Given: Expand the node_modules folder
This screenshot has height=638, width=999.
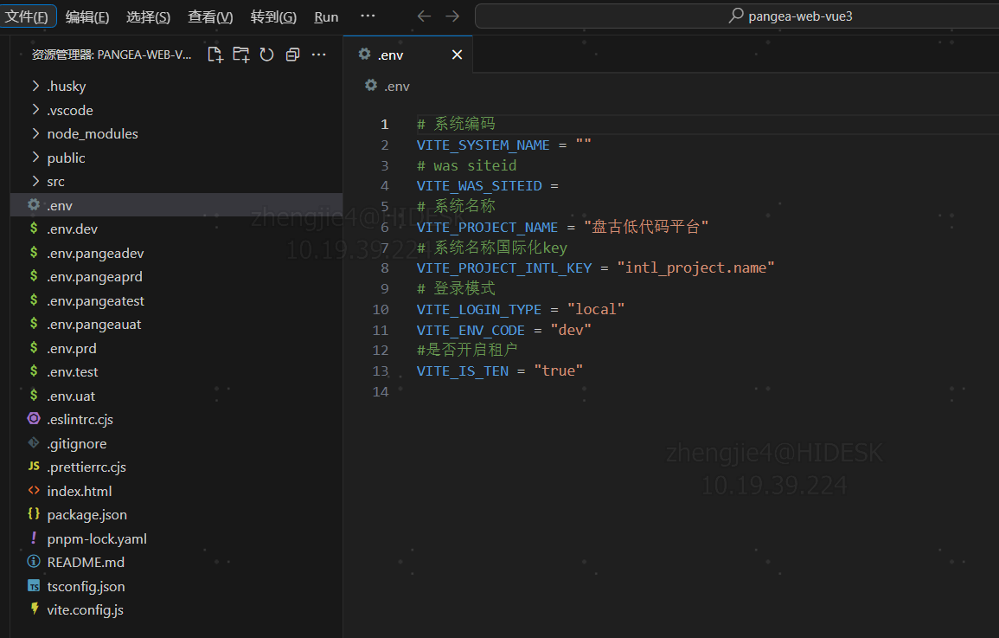Looking at the screenshot, I should [35, 133].
